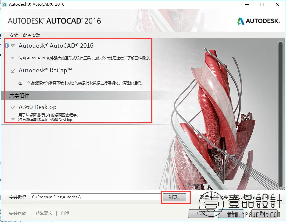Click the 安装 > 配置安装 breadcrumb text
Screen dimensions: 286x222
[x=25, y=35]
